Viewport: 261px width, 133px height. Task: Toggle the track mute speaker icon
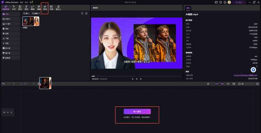[x=11, y=112]
